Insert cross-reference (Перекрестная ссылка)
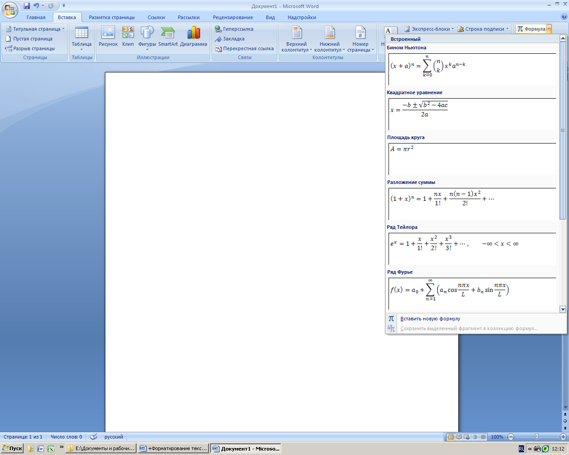The height and width of the screenshot is (455, 569). [244, 48]
